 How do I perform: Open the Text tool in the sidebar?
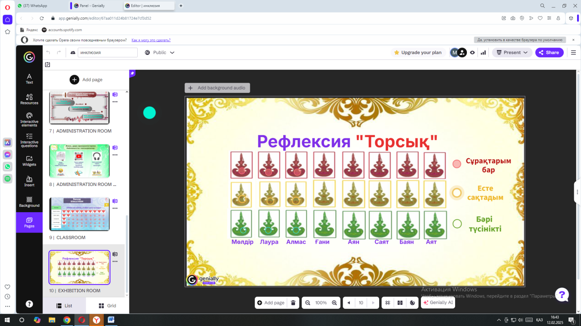(x=29, y=78)
